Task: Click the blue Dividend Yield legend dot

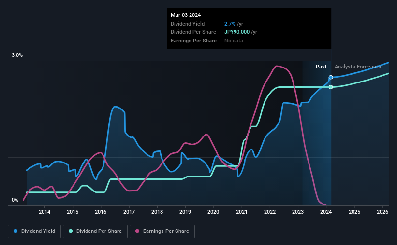Action: [15, 231]
